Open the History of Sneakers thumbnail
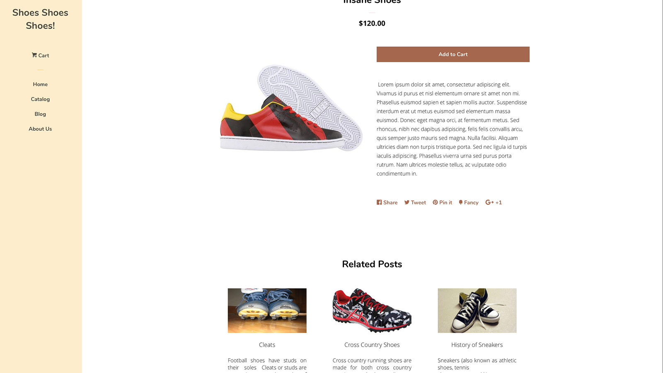Viewport: 663px width, 373px height. click(x=477, y=310)
